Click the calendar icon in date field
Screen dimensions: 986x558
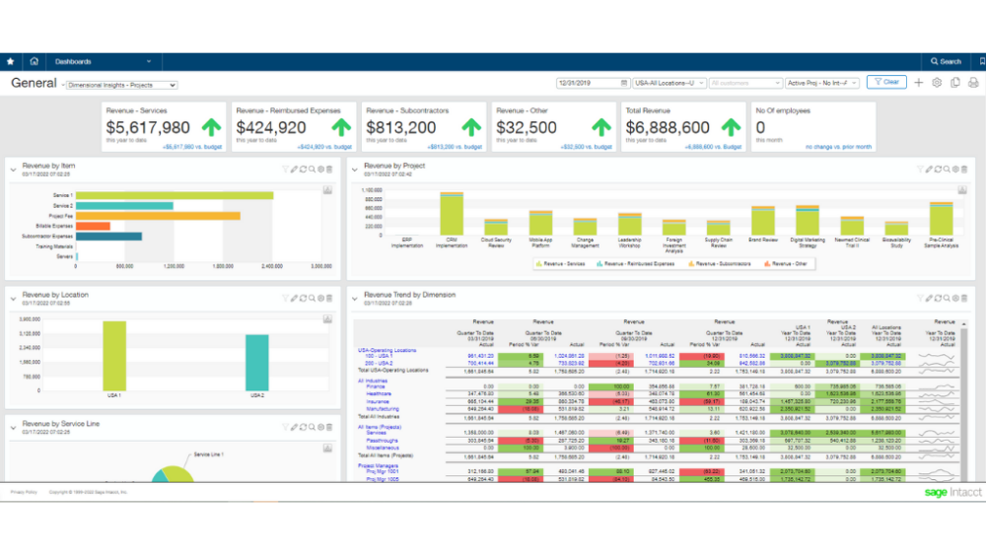pos(624,83)
